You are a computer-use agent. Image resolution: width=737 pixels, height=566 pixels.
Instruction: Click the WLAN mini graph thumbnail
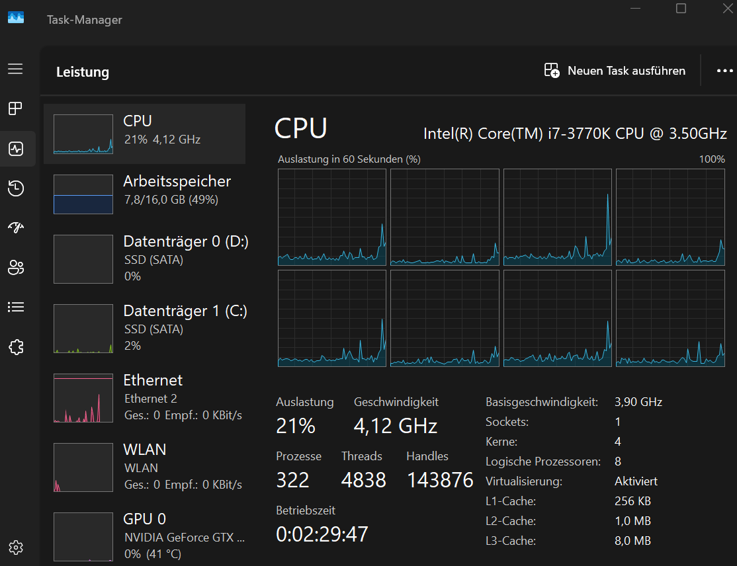point(83,467)
